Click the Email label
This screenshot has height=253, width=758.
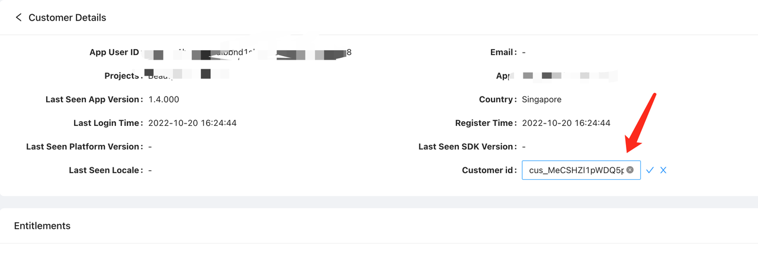pos(503,52)
